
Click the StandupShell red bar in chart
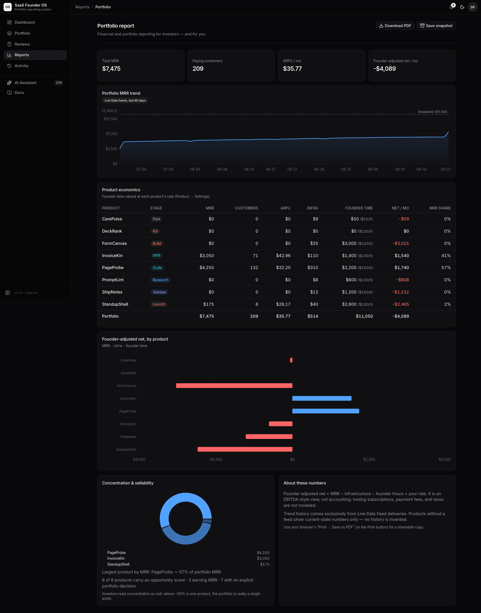click(x=245, y=450)
